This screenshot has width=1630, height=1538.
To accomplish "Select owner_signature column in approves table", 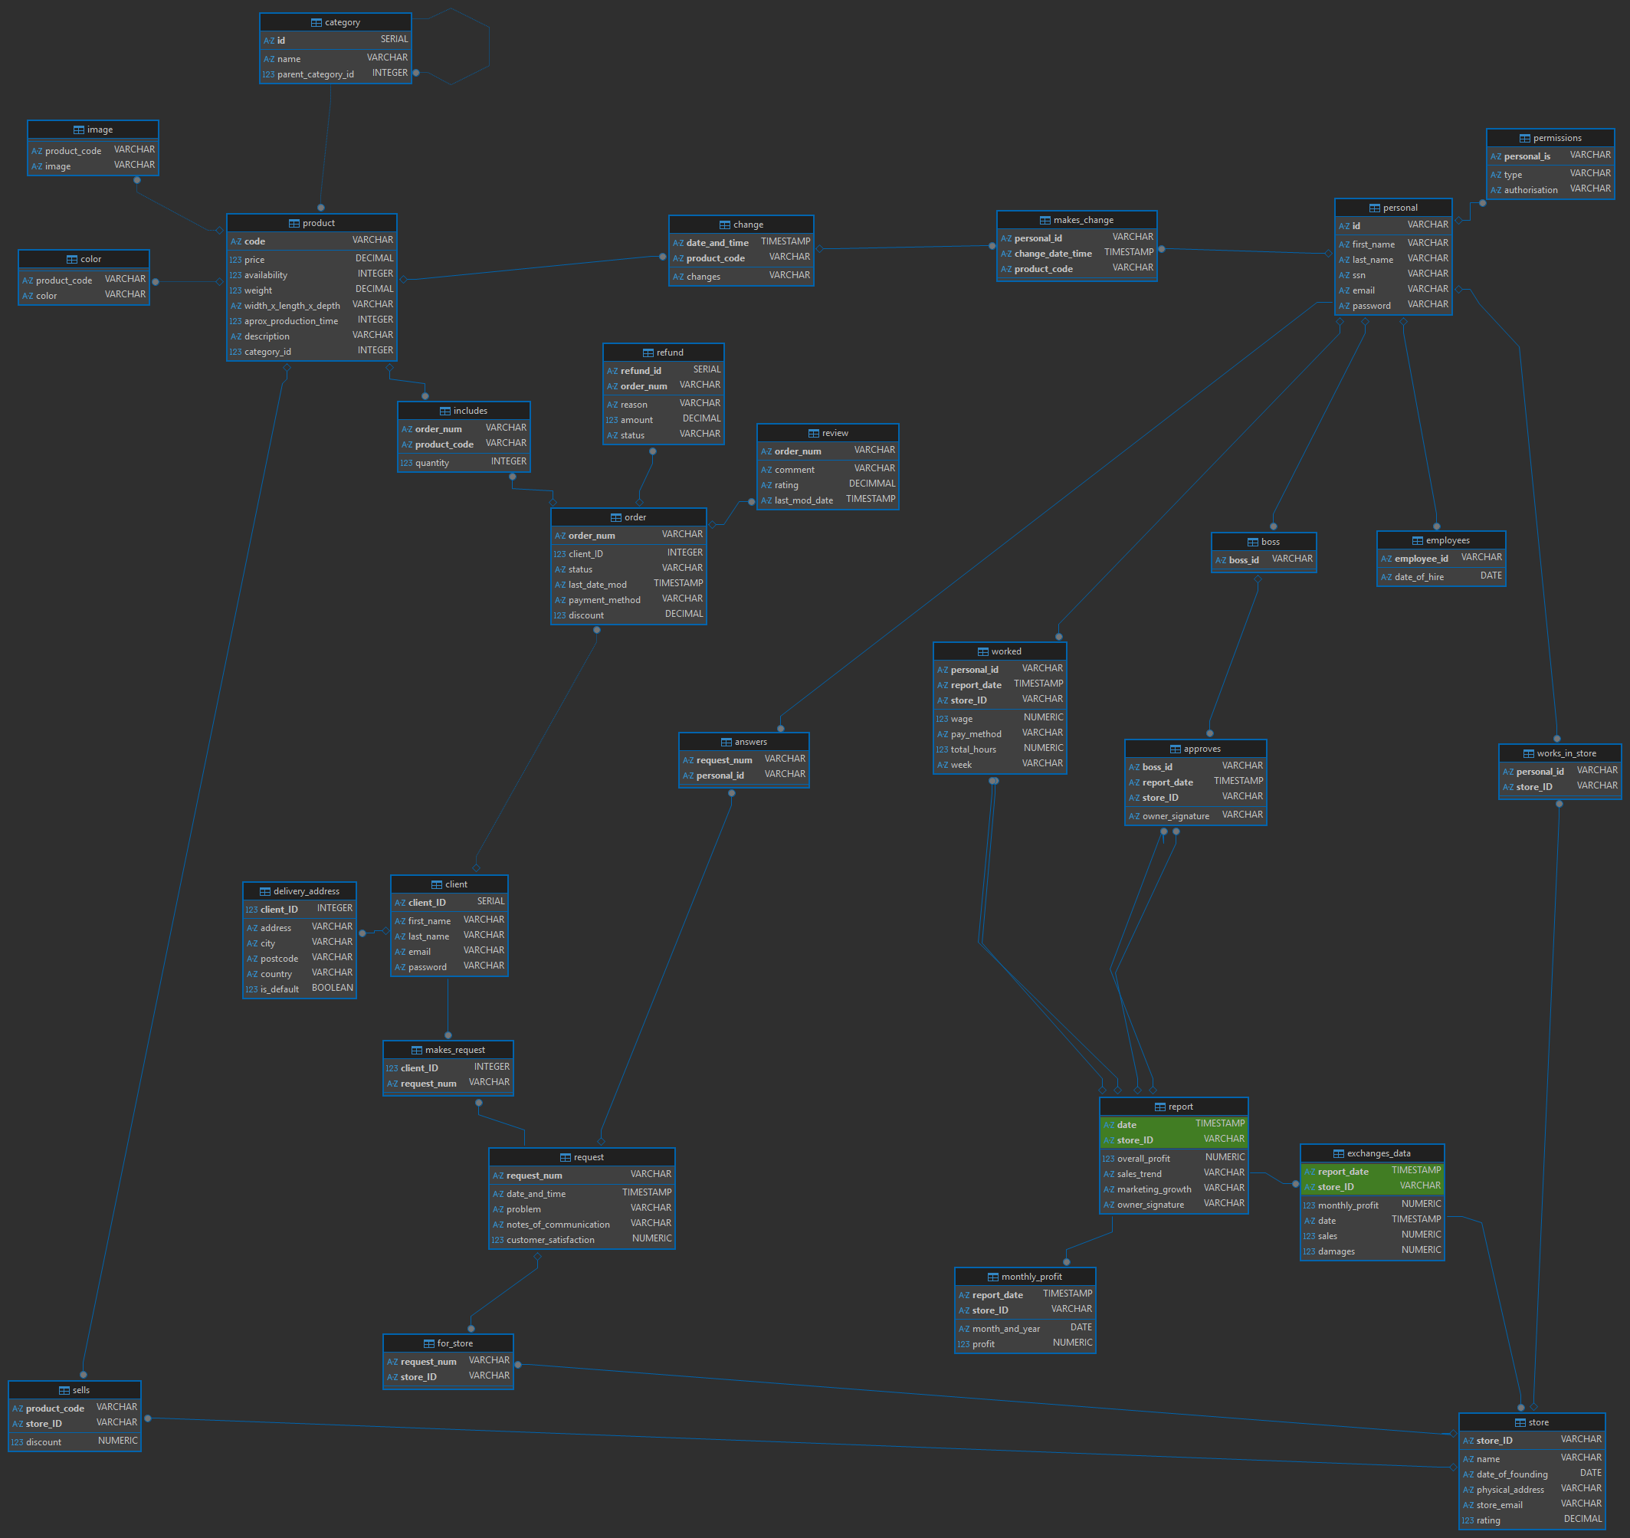I will tap(1195, 815).
